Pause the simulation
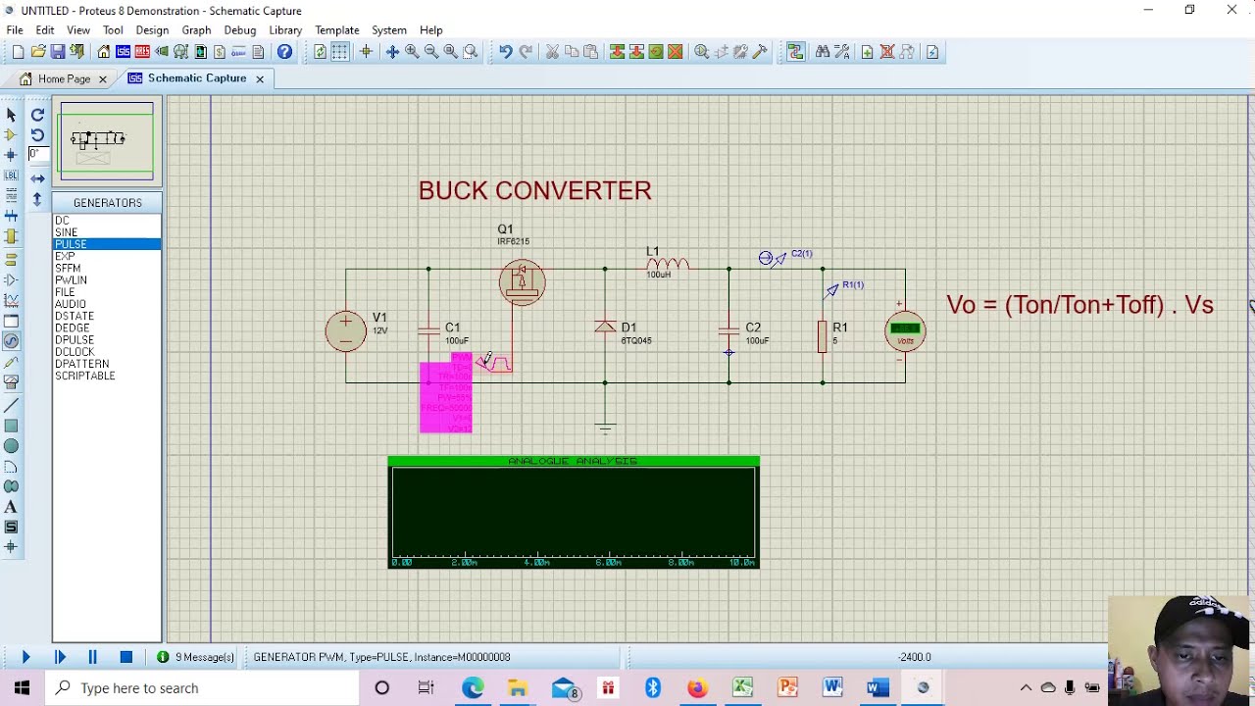 pyautogui.click(x=93, y=657)
